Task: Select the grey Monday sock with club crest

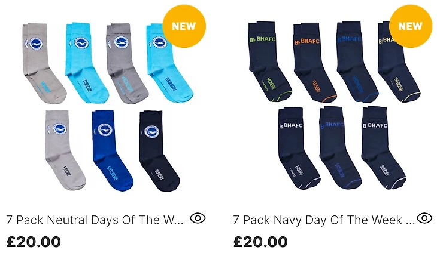Action: [43, 63]
